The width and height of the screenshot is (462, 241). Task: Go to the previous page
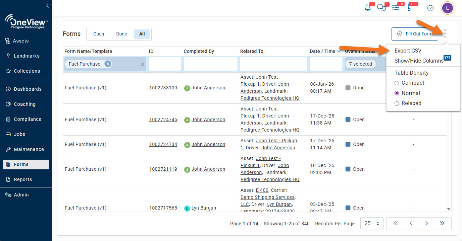pyautogui.click(x=411, y=223)
